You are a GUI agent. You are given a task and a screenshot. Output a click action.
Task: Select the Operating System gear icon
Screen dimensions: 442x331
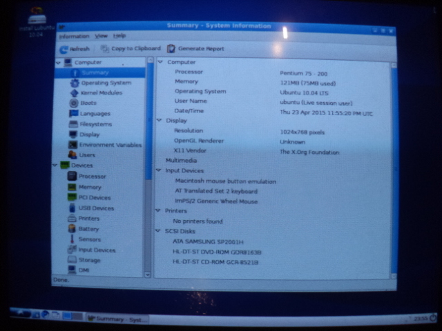[76, 83]
